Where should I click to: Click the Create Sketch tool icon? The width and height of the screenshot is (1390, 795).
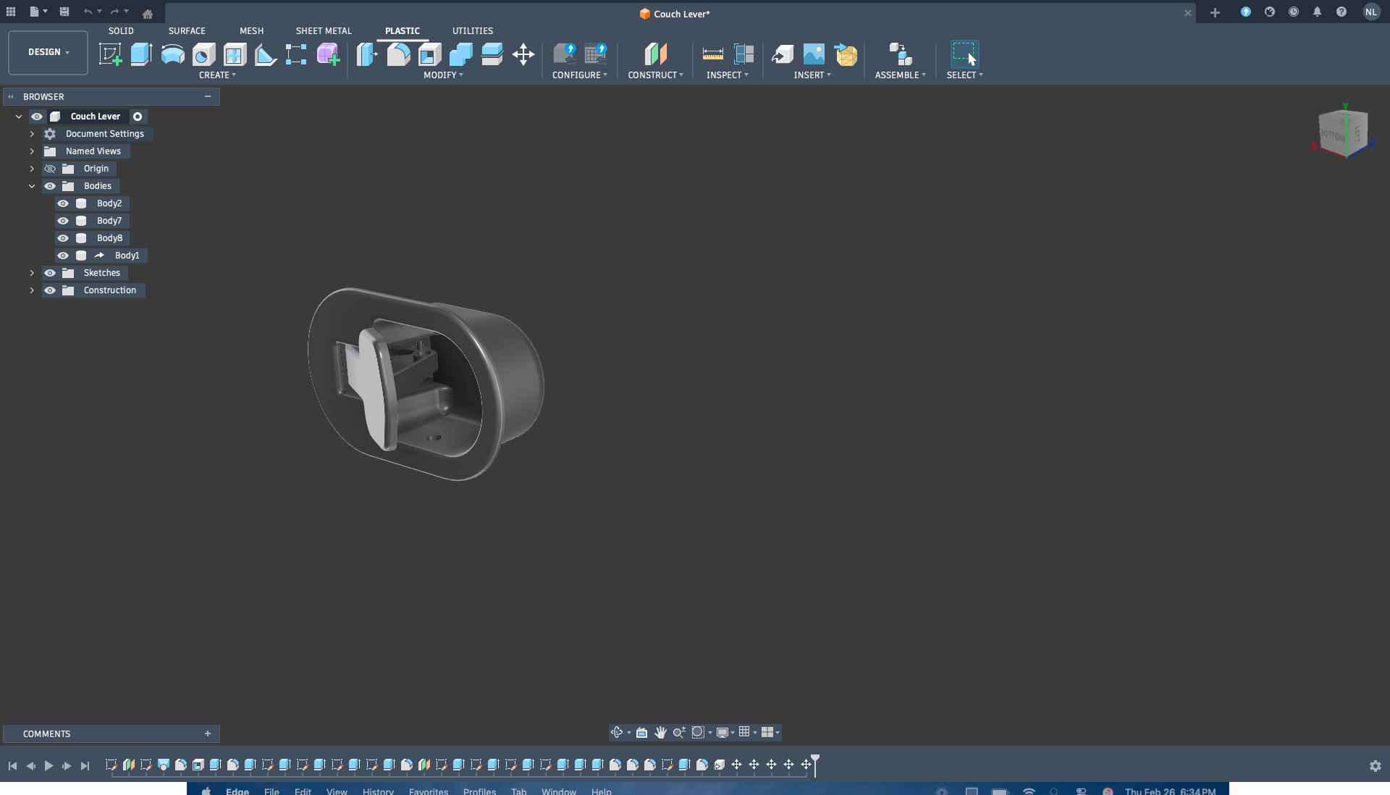(x=110, y=54)
